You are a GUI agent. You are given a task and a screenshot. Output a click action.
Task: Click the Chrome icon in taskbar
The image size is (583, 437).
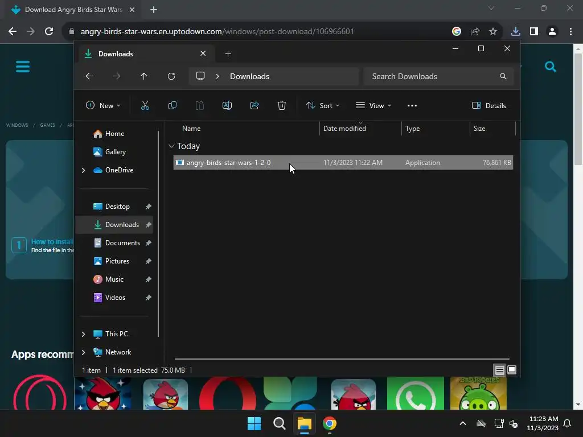point(330,423)
